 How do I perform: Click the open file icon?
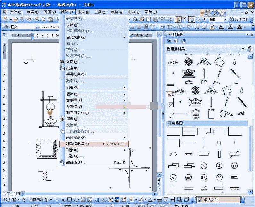(15, 20)
